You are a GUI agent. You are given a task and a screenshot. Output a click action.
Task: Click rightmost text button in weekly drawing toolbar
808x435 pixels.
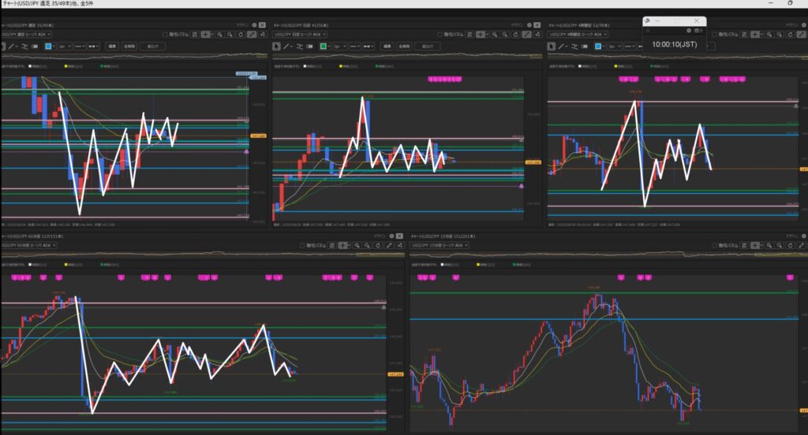coord(152,46)
